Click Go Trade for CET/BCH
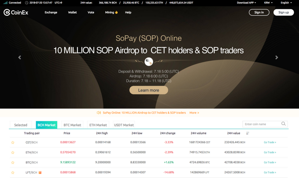299x178 pixels. (270, 142)
